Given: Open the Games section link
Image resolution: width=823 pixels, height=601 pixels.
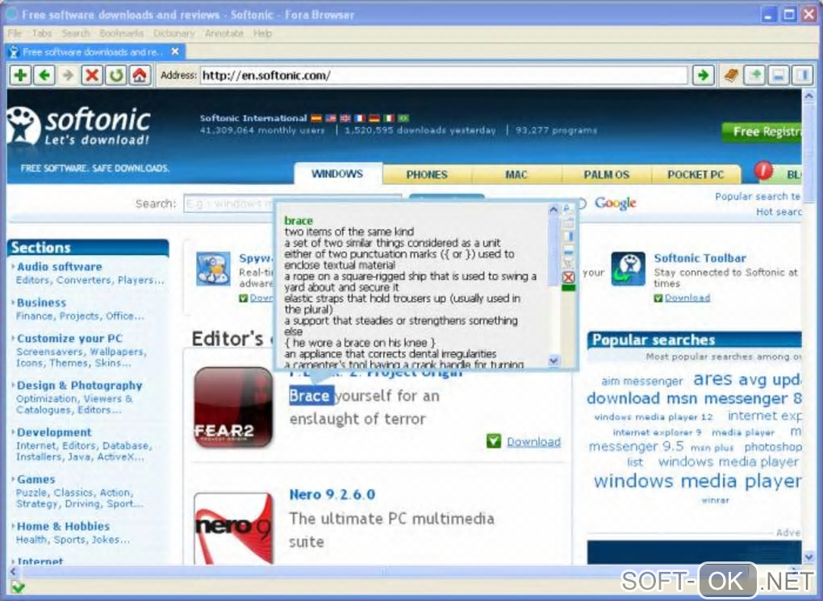Looking at the screenshot, I should 36,479.
